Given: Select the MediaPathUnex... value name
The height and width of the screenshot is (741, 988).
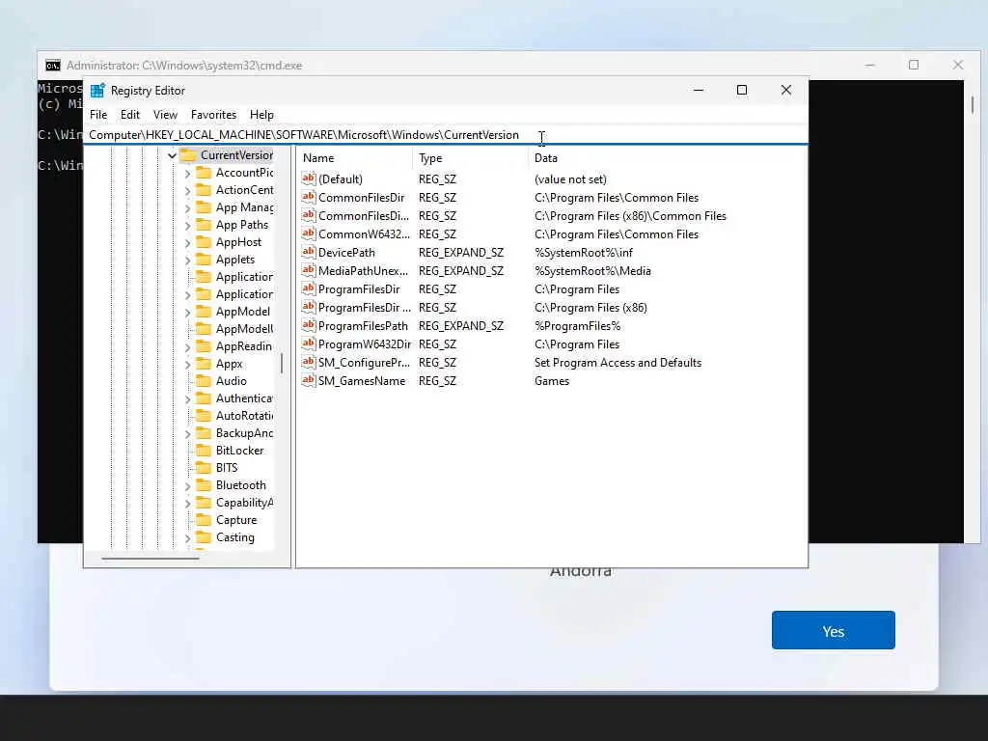Looking at the screenshot, I should (x=363, y=271).
